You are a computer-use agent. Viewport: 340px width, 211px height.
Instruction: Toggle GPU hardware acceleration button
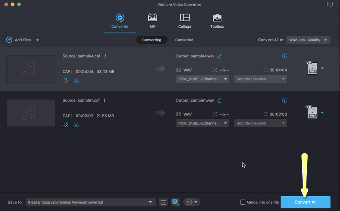[175, 202]
